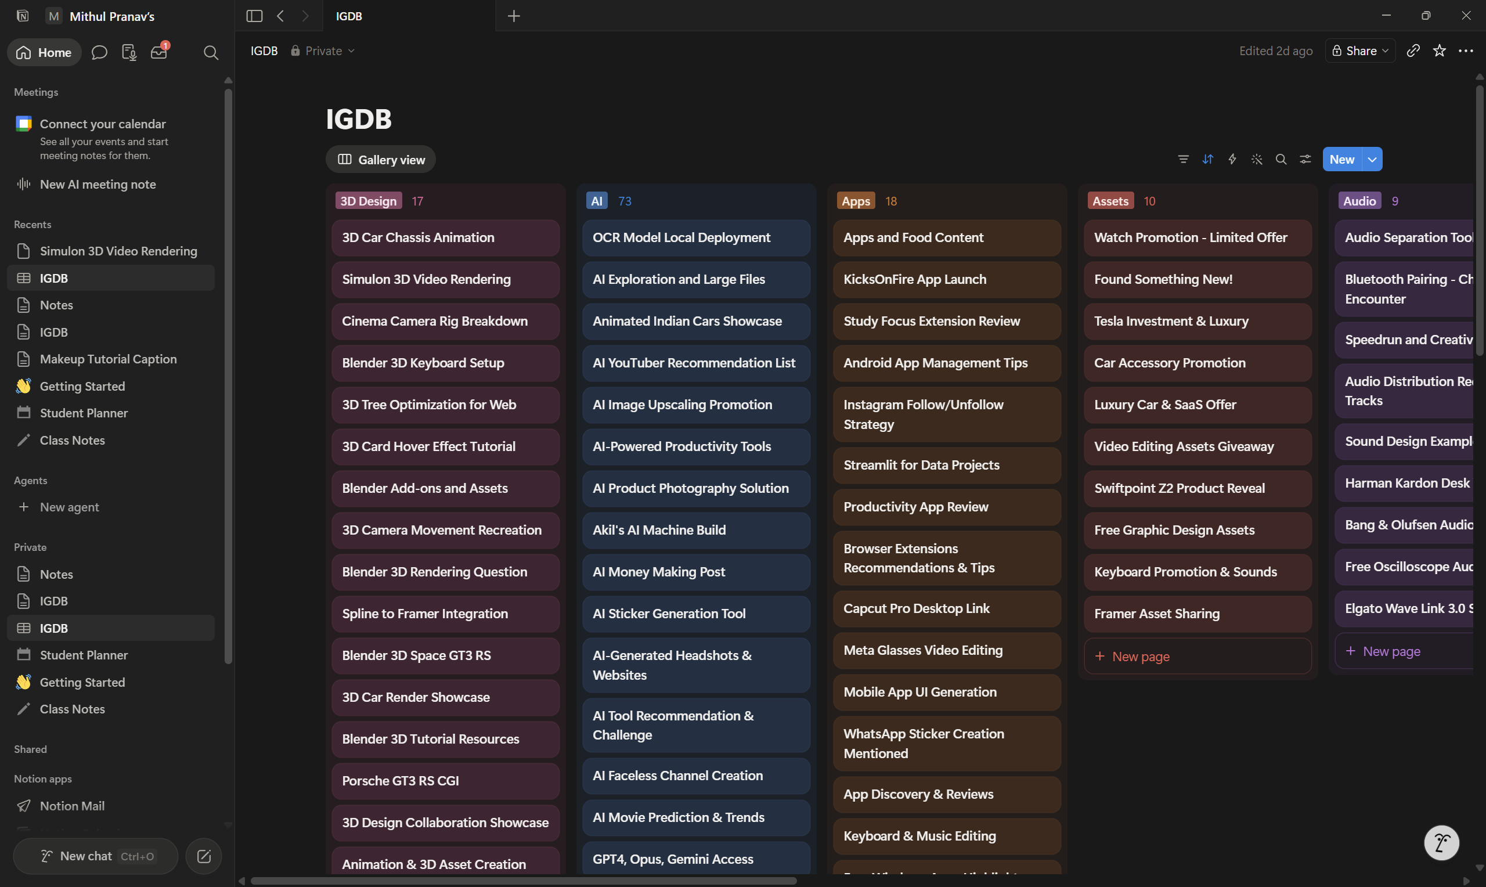Click the Google calendar icon
The width and height of the screenshot is (1486, 887).
coord(23,124)
